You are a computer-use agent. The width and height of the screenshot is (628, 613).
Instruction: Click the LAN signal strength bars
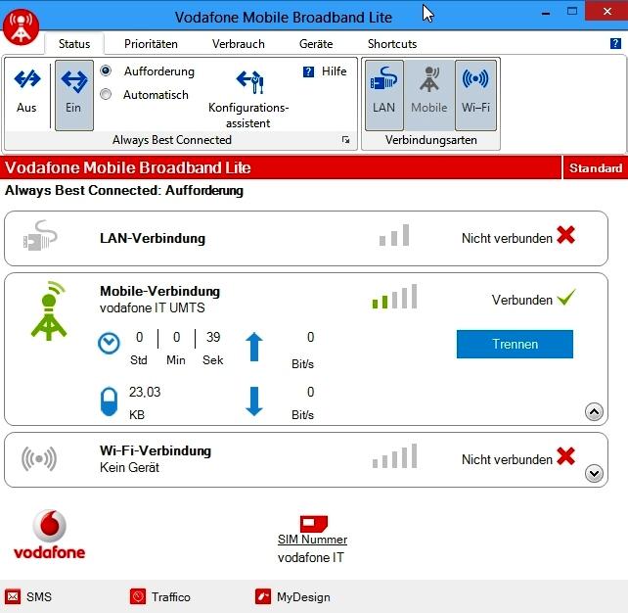pyautogui.click(x=394, y=235)
